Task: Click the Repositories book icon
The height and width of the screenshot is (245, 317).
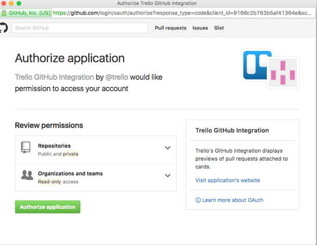Action: (26, 147)
